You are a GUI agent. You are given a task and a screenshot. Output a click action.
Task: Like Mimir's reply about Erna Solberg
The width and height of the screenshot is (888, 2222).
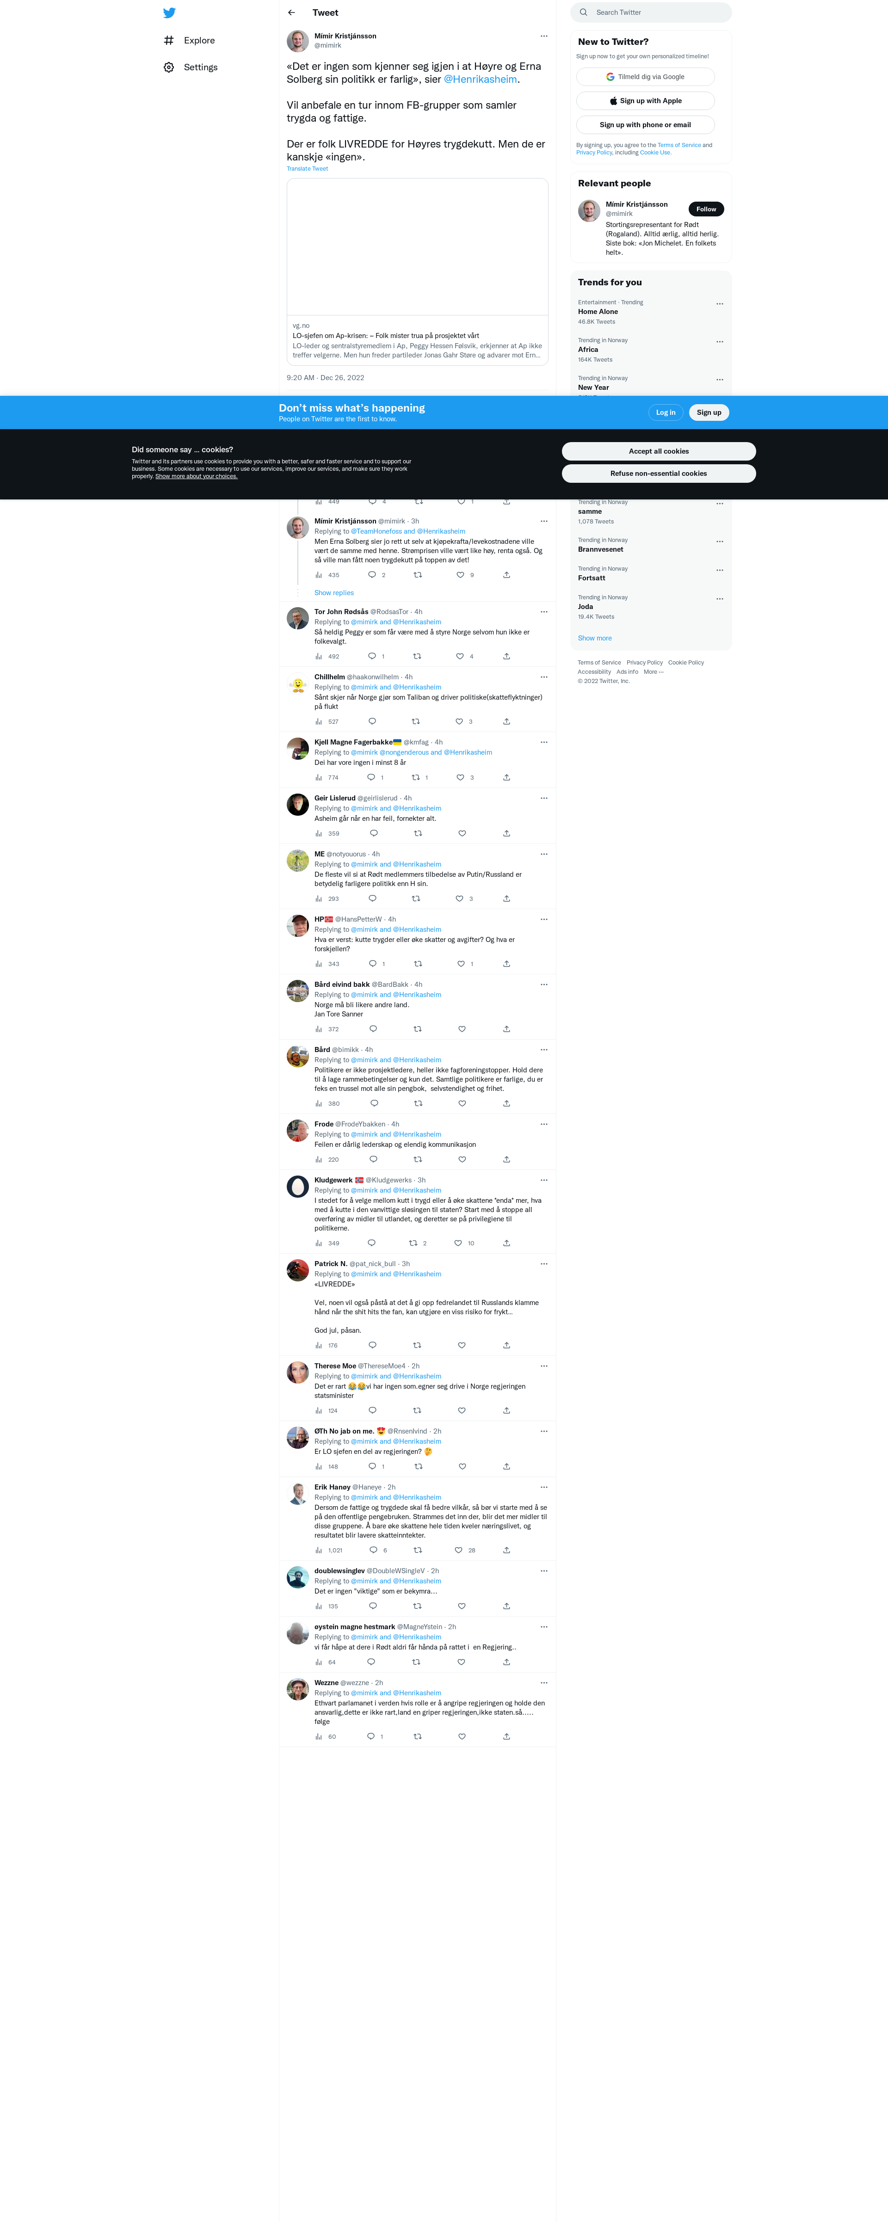click(x=465, y=574)
